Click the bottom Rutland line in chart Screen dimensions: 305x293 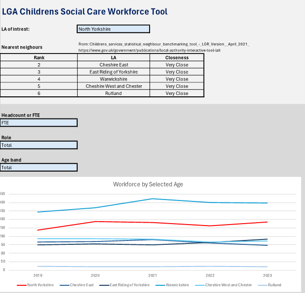(x=152, y=266)
